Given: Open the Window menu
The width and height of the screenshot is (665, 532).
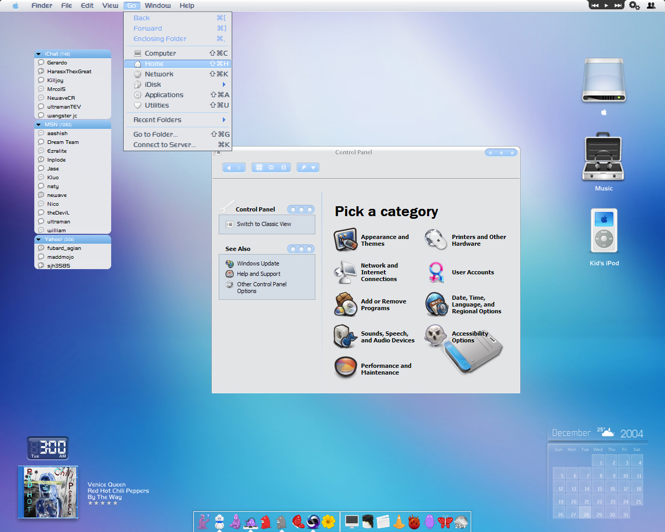Looking at the screenshot, I should [158, 6].
